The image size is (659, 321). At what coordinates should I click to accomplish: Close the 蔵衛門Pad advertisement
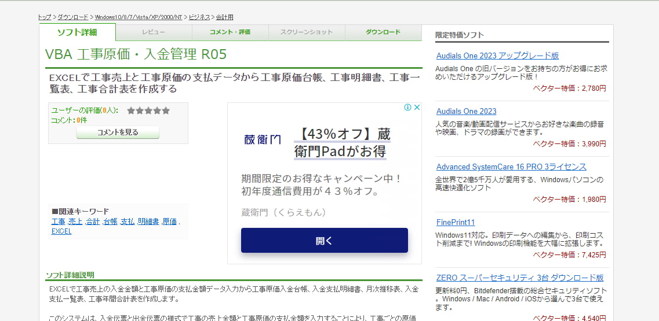[x=416, y=108]
